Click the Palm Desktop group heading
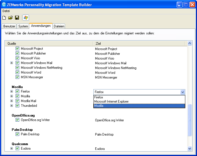Screen dimensions: 197x156 tap(22, 130)
